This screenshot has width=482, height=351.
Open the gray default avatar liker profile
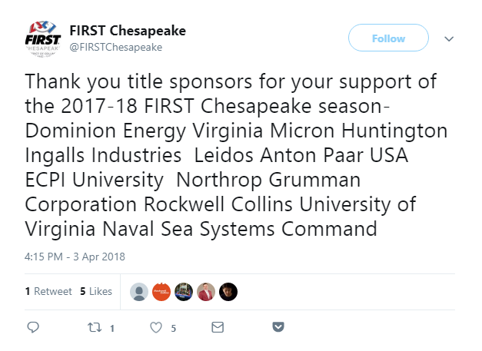(x=139, y=291)
